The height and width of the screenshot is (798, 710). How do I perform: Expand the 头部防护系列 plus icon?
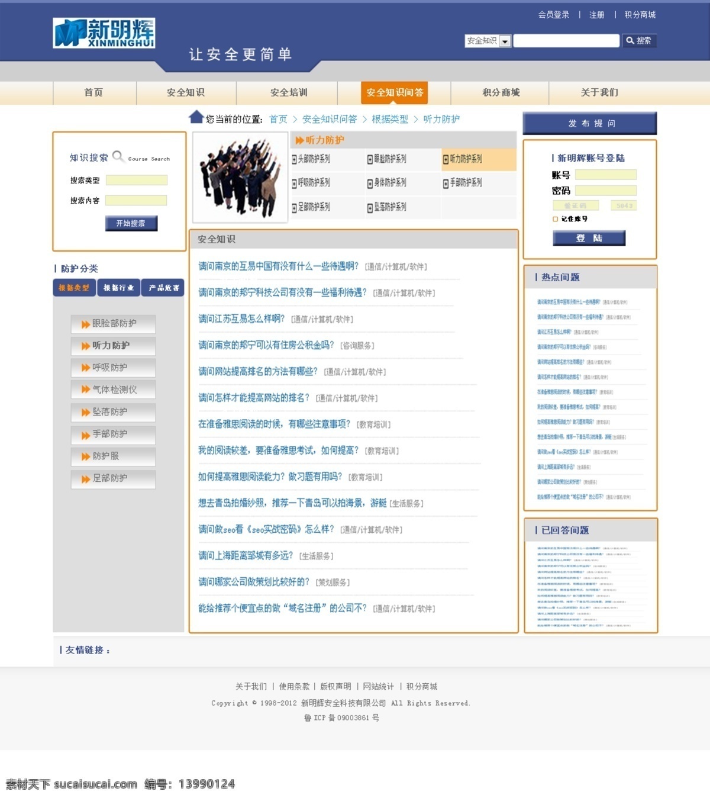pyautogui.click(x=294, y=159)
